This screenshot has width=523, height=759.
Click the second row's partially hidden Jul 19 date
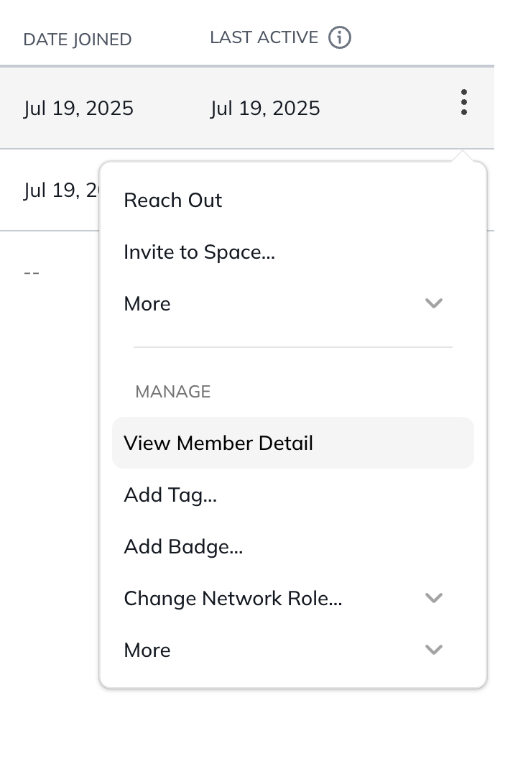(61, 190)
